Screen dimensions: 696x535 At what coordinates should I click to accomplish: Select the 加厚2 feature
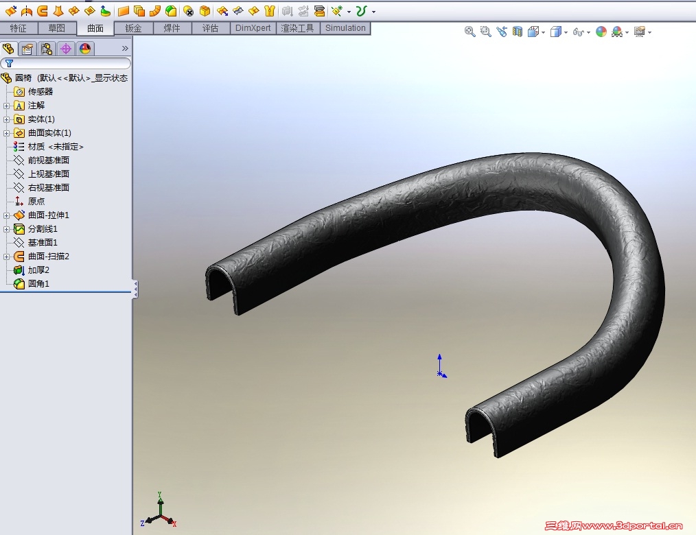(x=32, y=270)
